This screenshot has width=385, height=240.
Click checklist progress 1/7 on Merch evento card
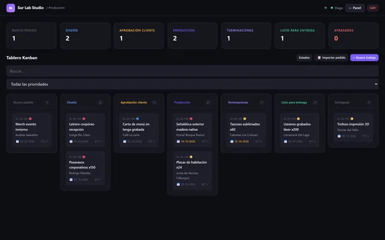[45, 142]
